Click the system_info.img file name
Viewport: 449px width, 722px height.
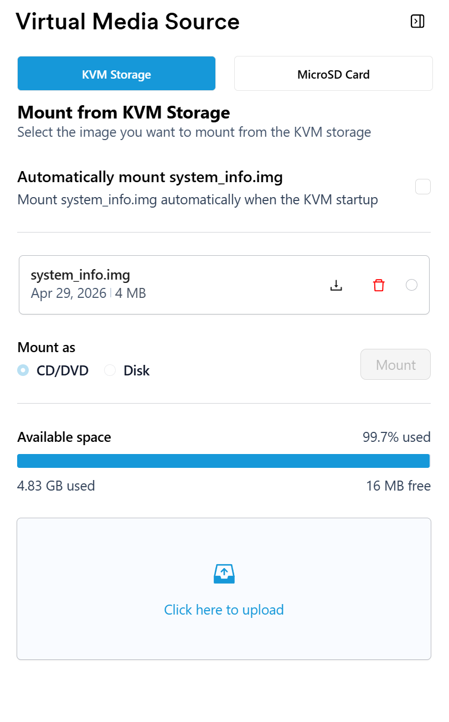click(x=80, y=275)
